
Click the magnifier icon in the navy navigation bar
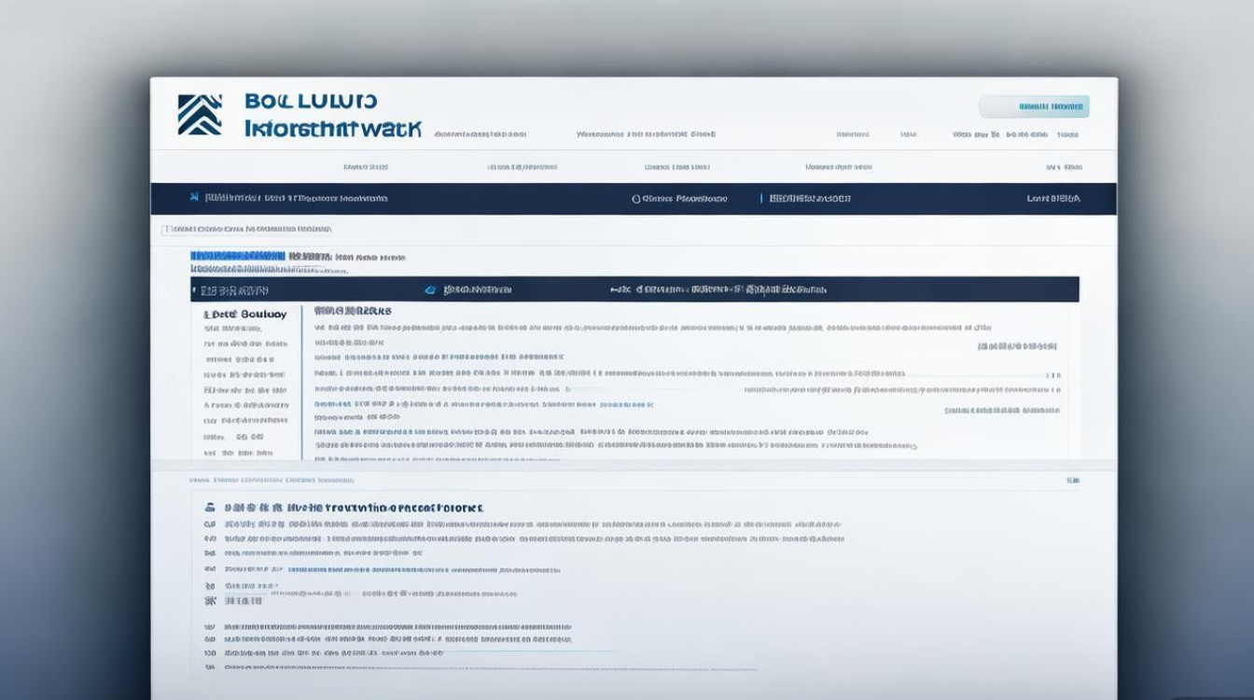coord(636,199)
